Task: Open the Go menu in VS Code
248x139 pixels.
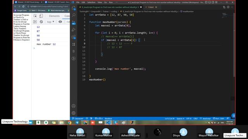Action: coord(105,2)
